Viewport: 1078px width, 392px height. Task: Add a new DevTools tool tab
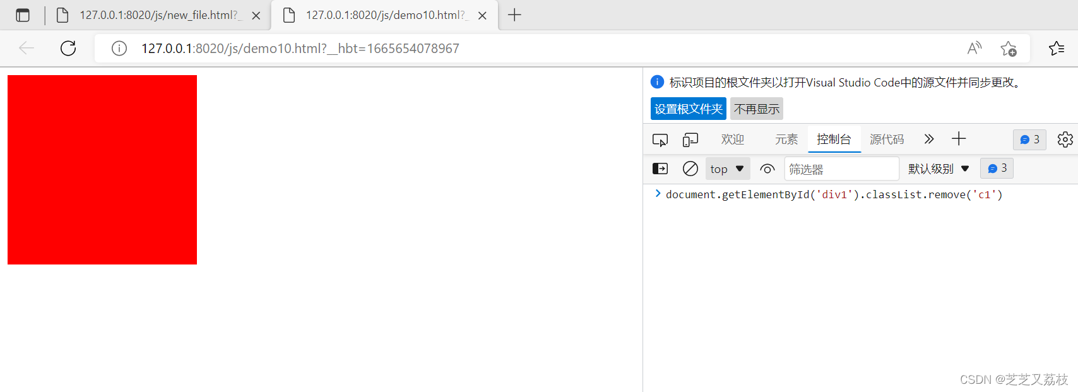coord(959,139)
